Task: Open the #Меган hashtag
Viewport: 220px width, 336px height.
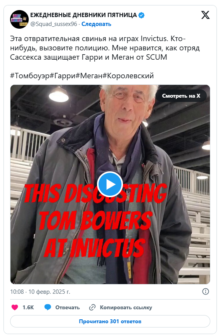Action: (x=89, y=76)
